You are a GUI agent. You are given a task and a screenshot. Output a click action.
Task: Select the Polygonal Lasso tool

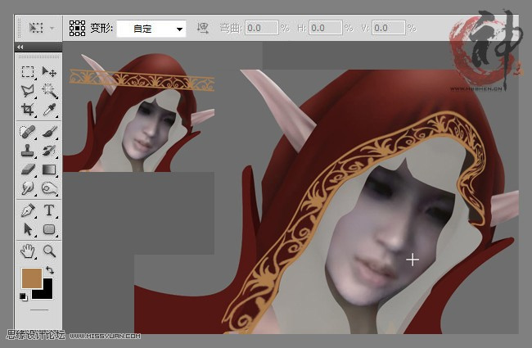point(28,91)
